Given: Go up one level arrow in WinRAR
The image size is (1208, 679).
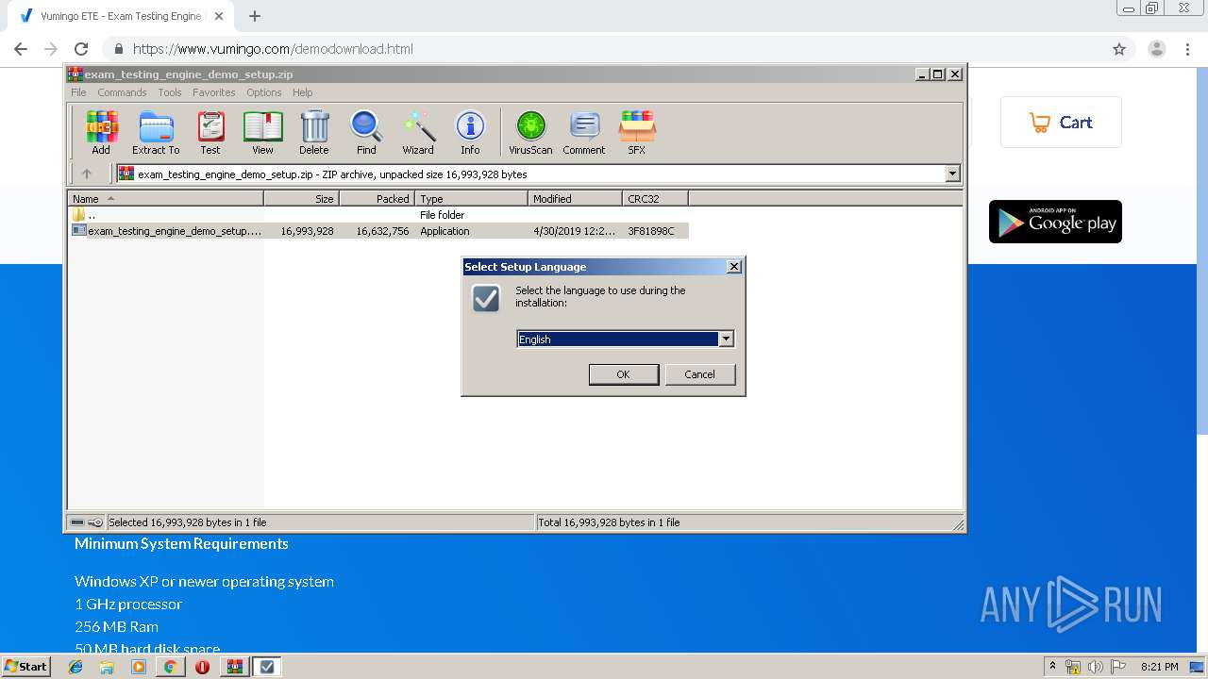Looking at the screenshot, I should pos(87,174).
